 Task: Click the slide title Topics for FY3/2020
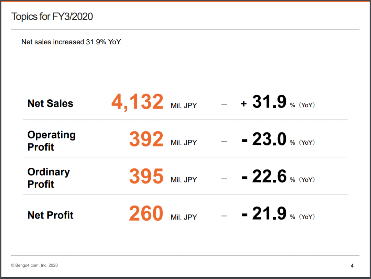52,17
